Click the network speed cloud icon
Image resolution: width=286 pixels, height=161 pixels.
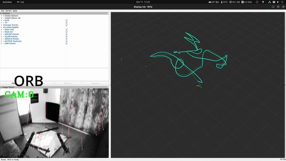tap(210, 2)
